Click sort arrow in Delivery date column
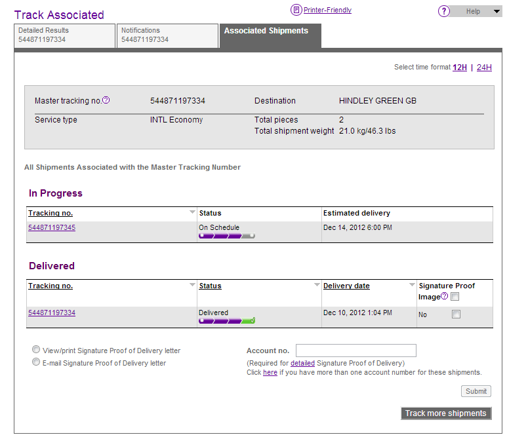Image resolution: width=507 pixels, height=437 pixels. tap(412, 286)
